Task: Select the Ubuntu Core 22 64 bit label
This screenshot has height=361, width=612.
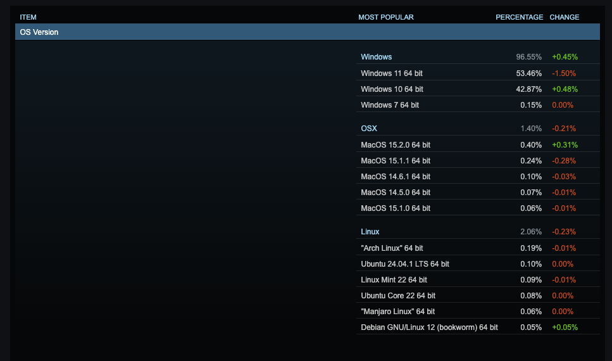Action: 398,296
